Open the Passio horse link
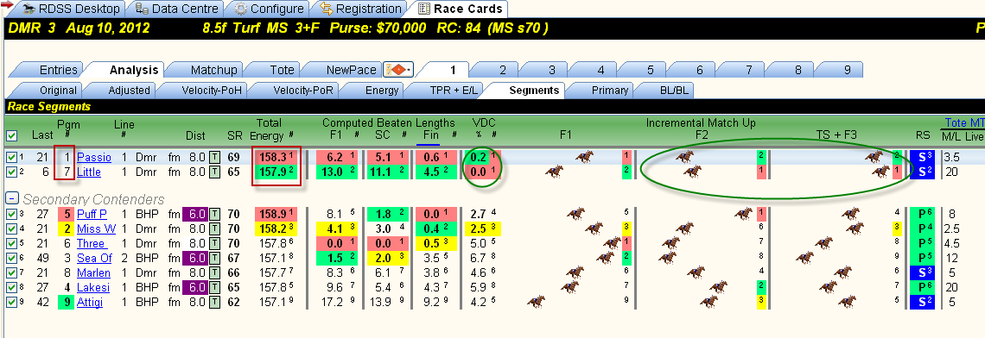Viewport: 985px width, 338px height. click(x=94, y=158)
